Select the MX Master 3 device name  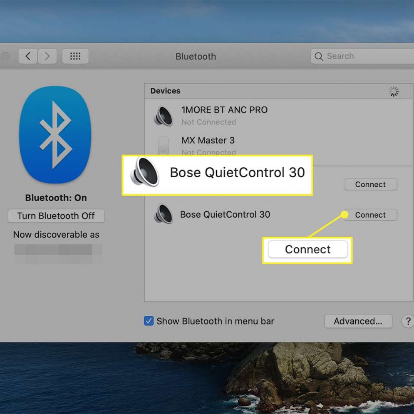(208, 140)
